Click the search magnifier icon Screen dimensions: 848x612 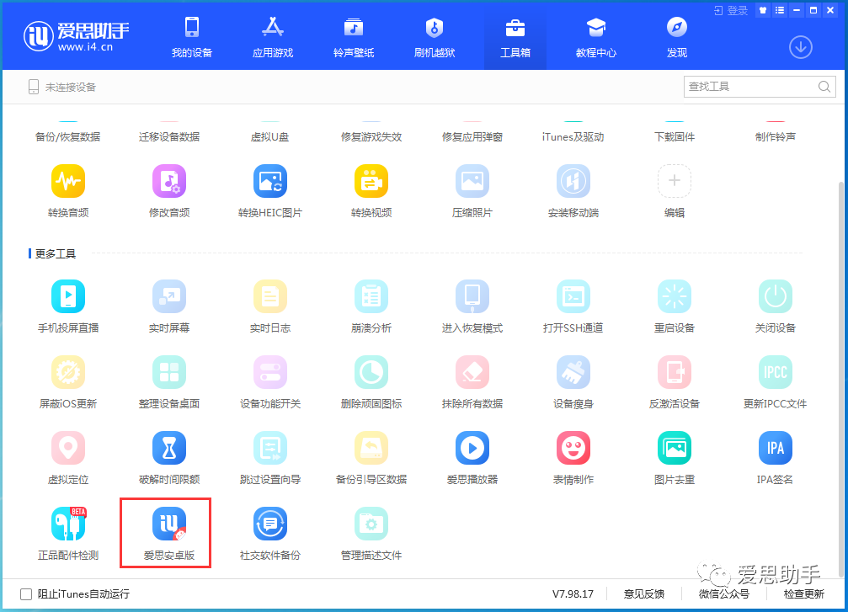824,87
